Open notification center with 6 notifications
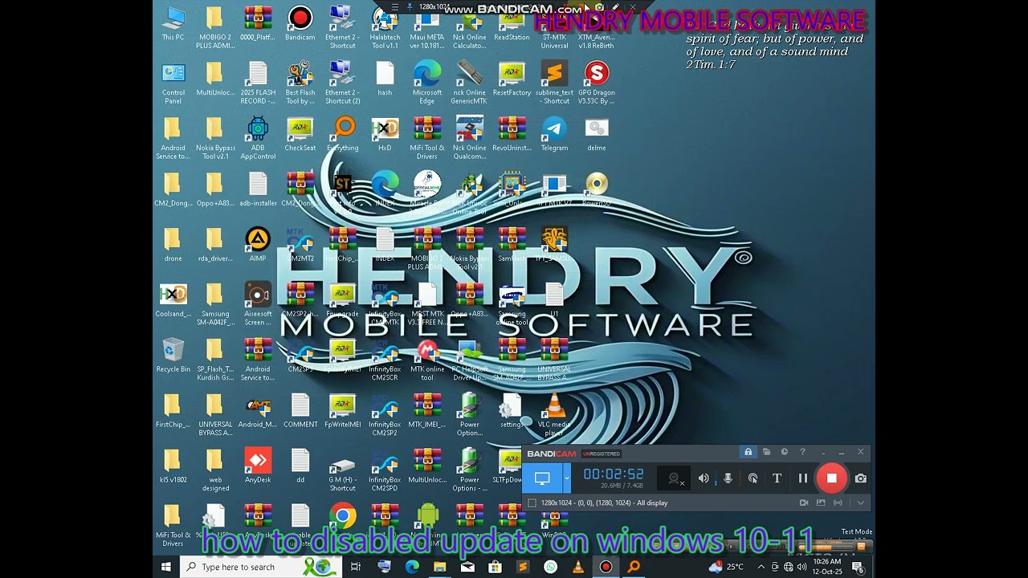The image size is (1028, 578). pos(857,567)
